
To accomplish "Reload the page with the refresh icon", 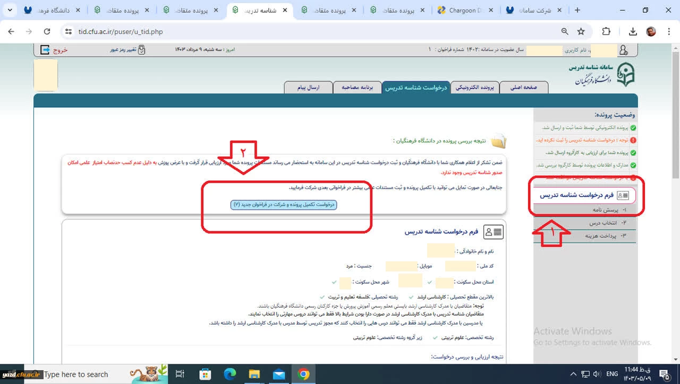I will click(x=47, y=32).
